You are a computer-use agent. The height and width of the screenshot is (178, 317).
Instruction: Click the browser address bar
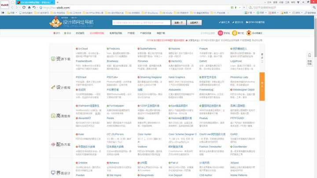(x=133, y=7)
